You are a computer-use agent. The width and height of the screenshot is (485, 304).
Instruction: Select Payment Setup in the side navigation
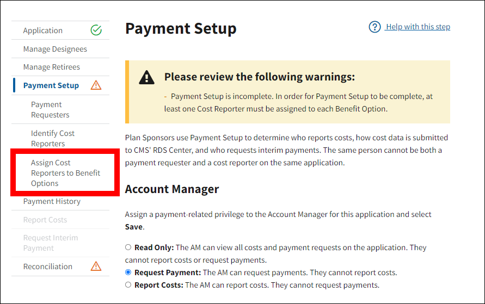click(51, 85)
